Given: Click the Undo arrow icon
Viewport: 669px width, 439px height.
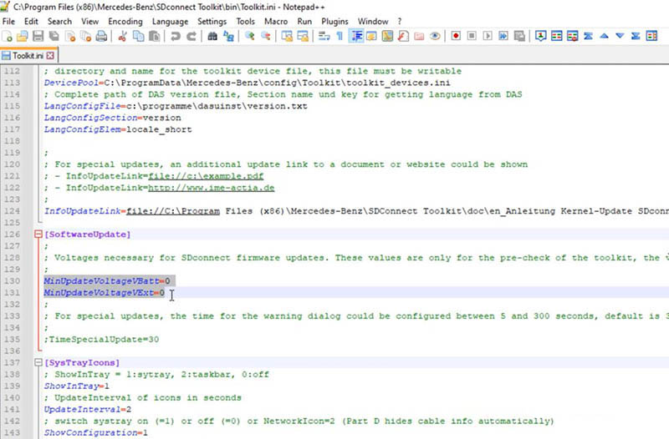Looking at the screenshot, I should pos(176,37).
